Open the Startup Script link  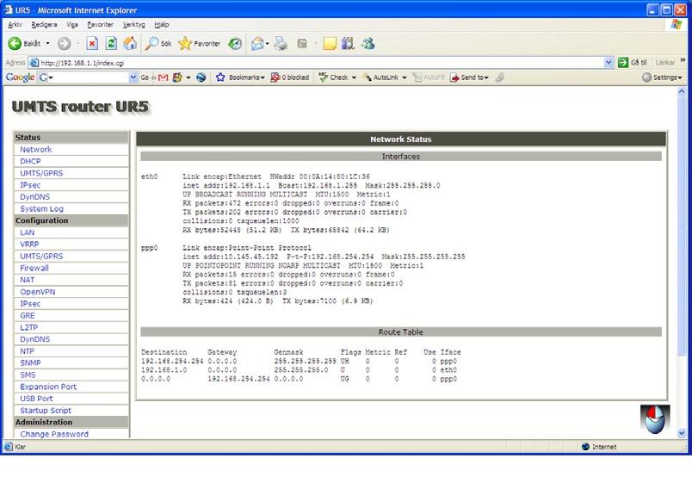pos(46,410)
